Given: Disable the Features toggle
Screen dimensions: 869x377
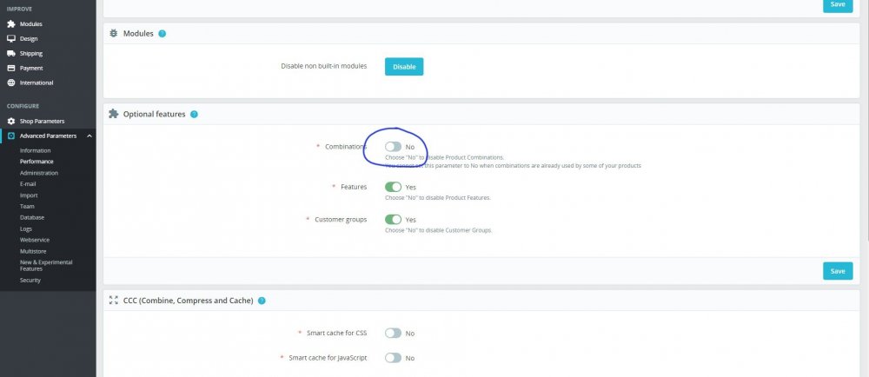Looking at the screenshot, I should coord(393,187).
